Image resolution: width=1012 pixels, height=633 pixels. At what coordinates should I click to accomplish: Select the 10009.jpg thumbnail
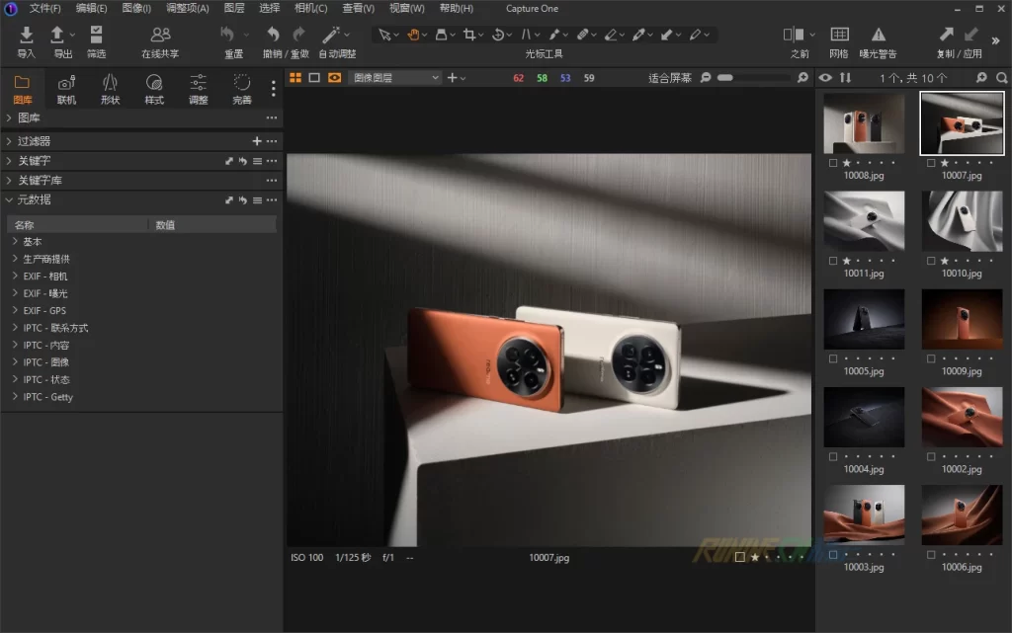[x=962, y=319]
